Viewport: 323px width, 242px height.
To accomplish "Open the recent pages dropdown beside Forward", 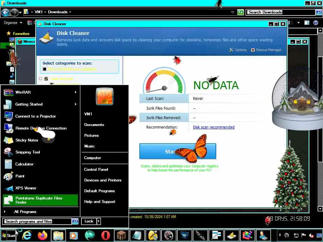I will tap(20, 13).
